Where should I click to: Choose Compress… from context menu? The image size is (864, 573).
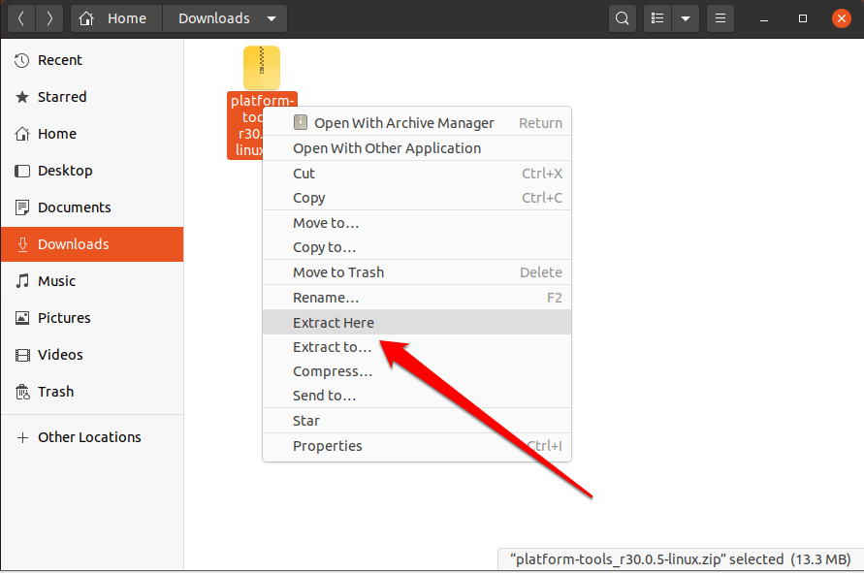click(417, 371)
